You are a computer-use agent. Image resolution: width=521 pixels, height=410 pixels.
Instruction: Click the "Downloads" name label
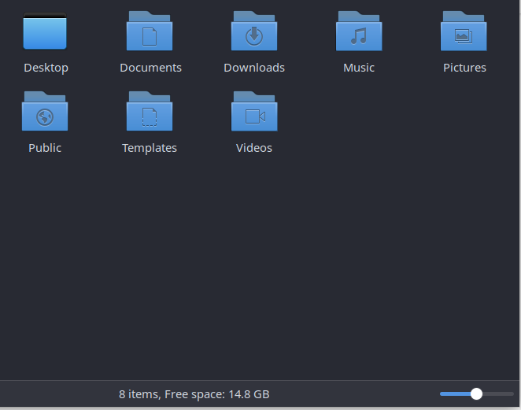(254, 68)
